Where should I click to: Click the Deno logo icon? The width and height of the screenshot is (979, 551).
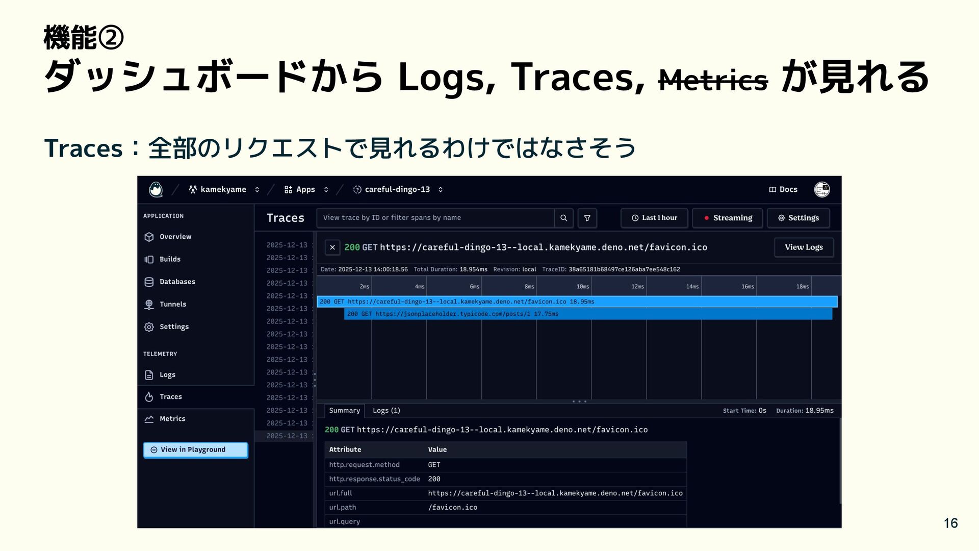156,189
